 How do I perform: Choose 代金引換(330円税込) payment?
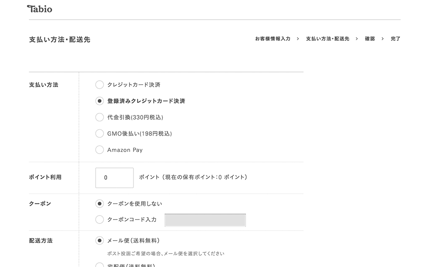click(x=100, y=117)
